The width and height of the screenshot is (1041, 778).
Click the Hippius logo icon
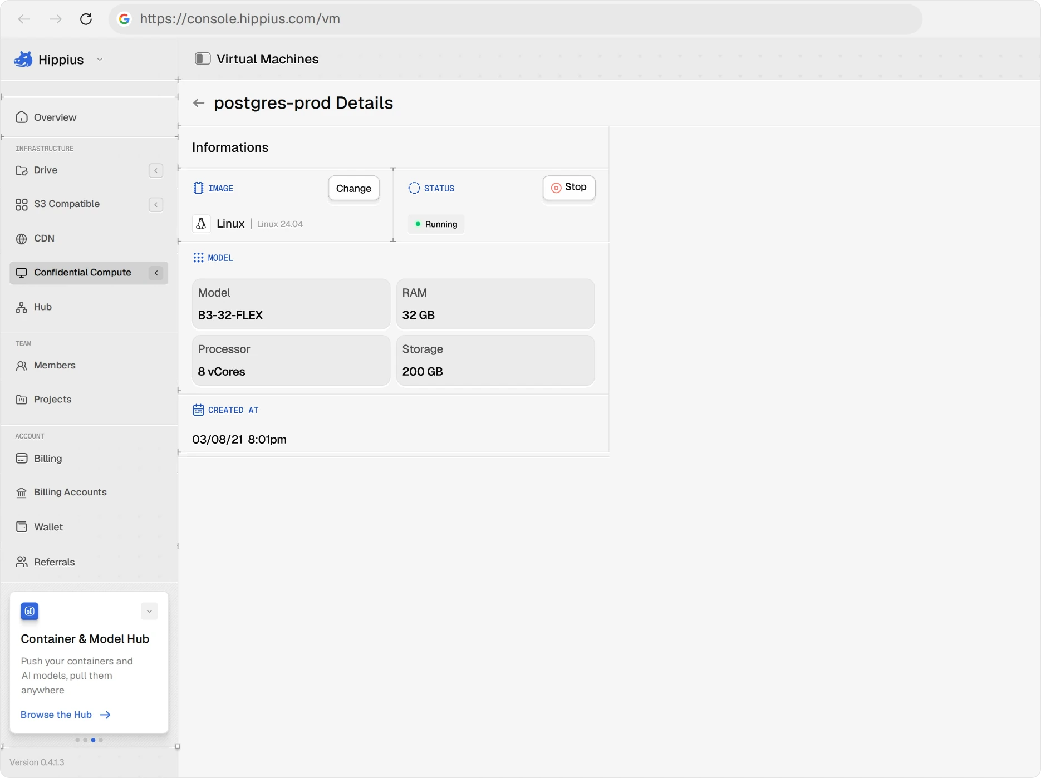(23, 59)
